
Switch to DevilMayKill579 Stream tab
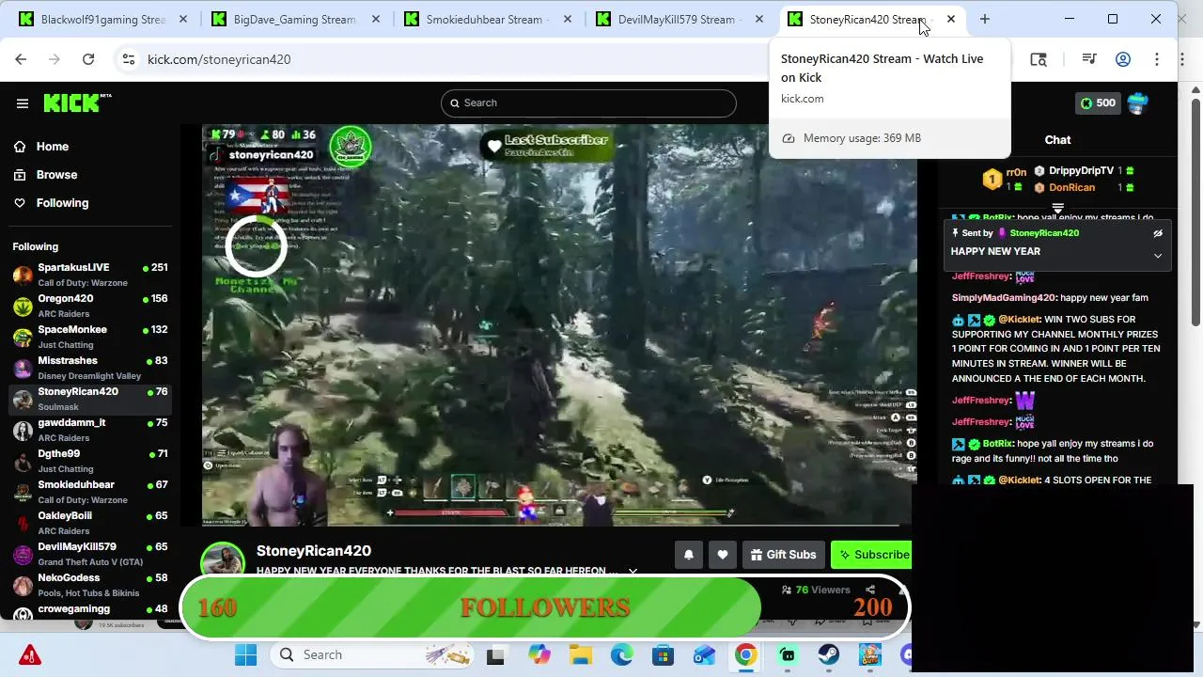(679, 19)
